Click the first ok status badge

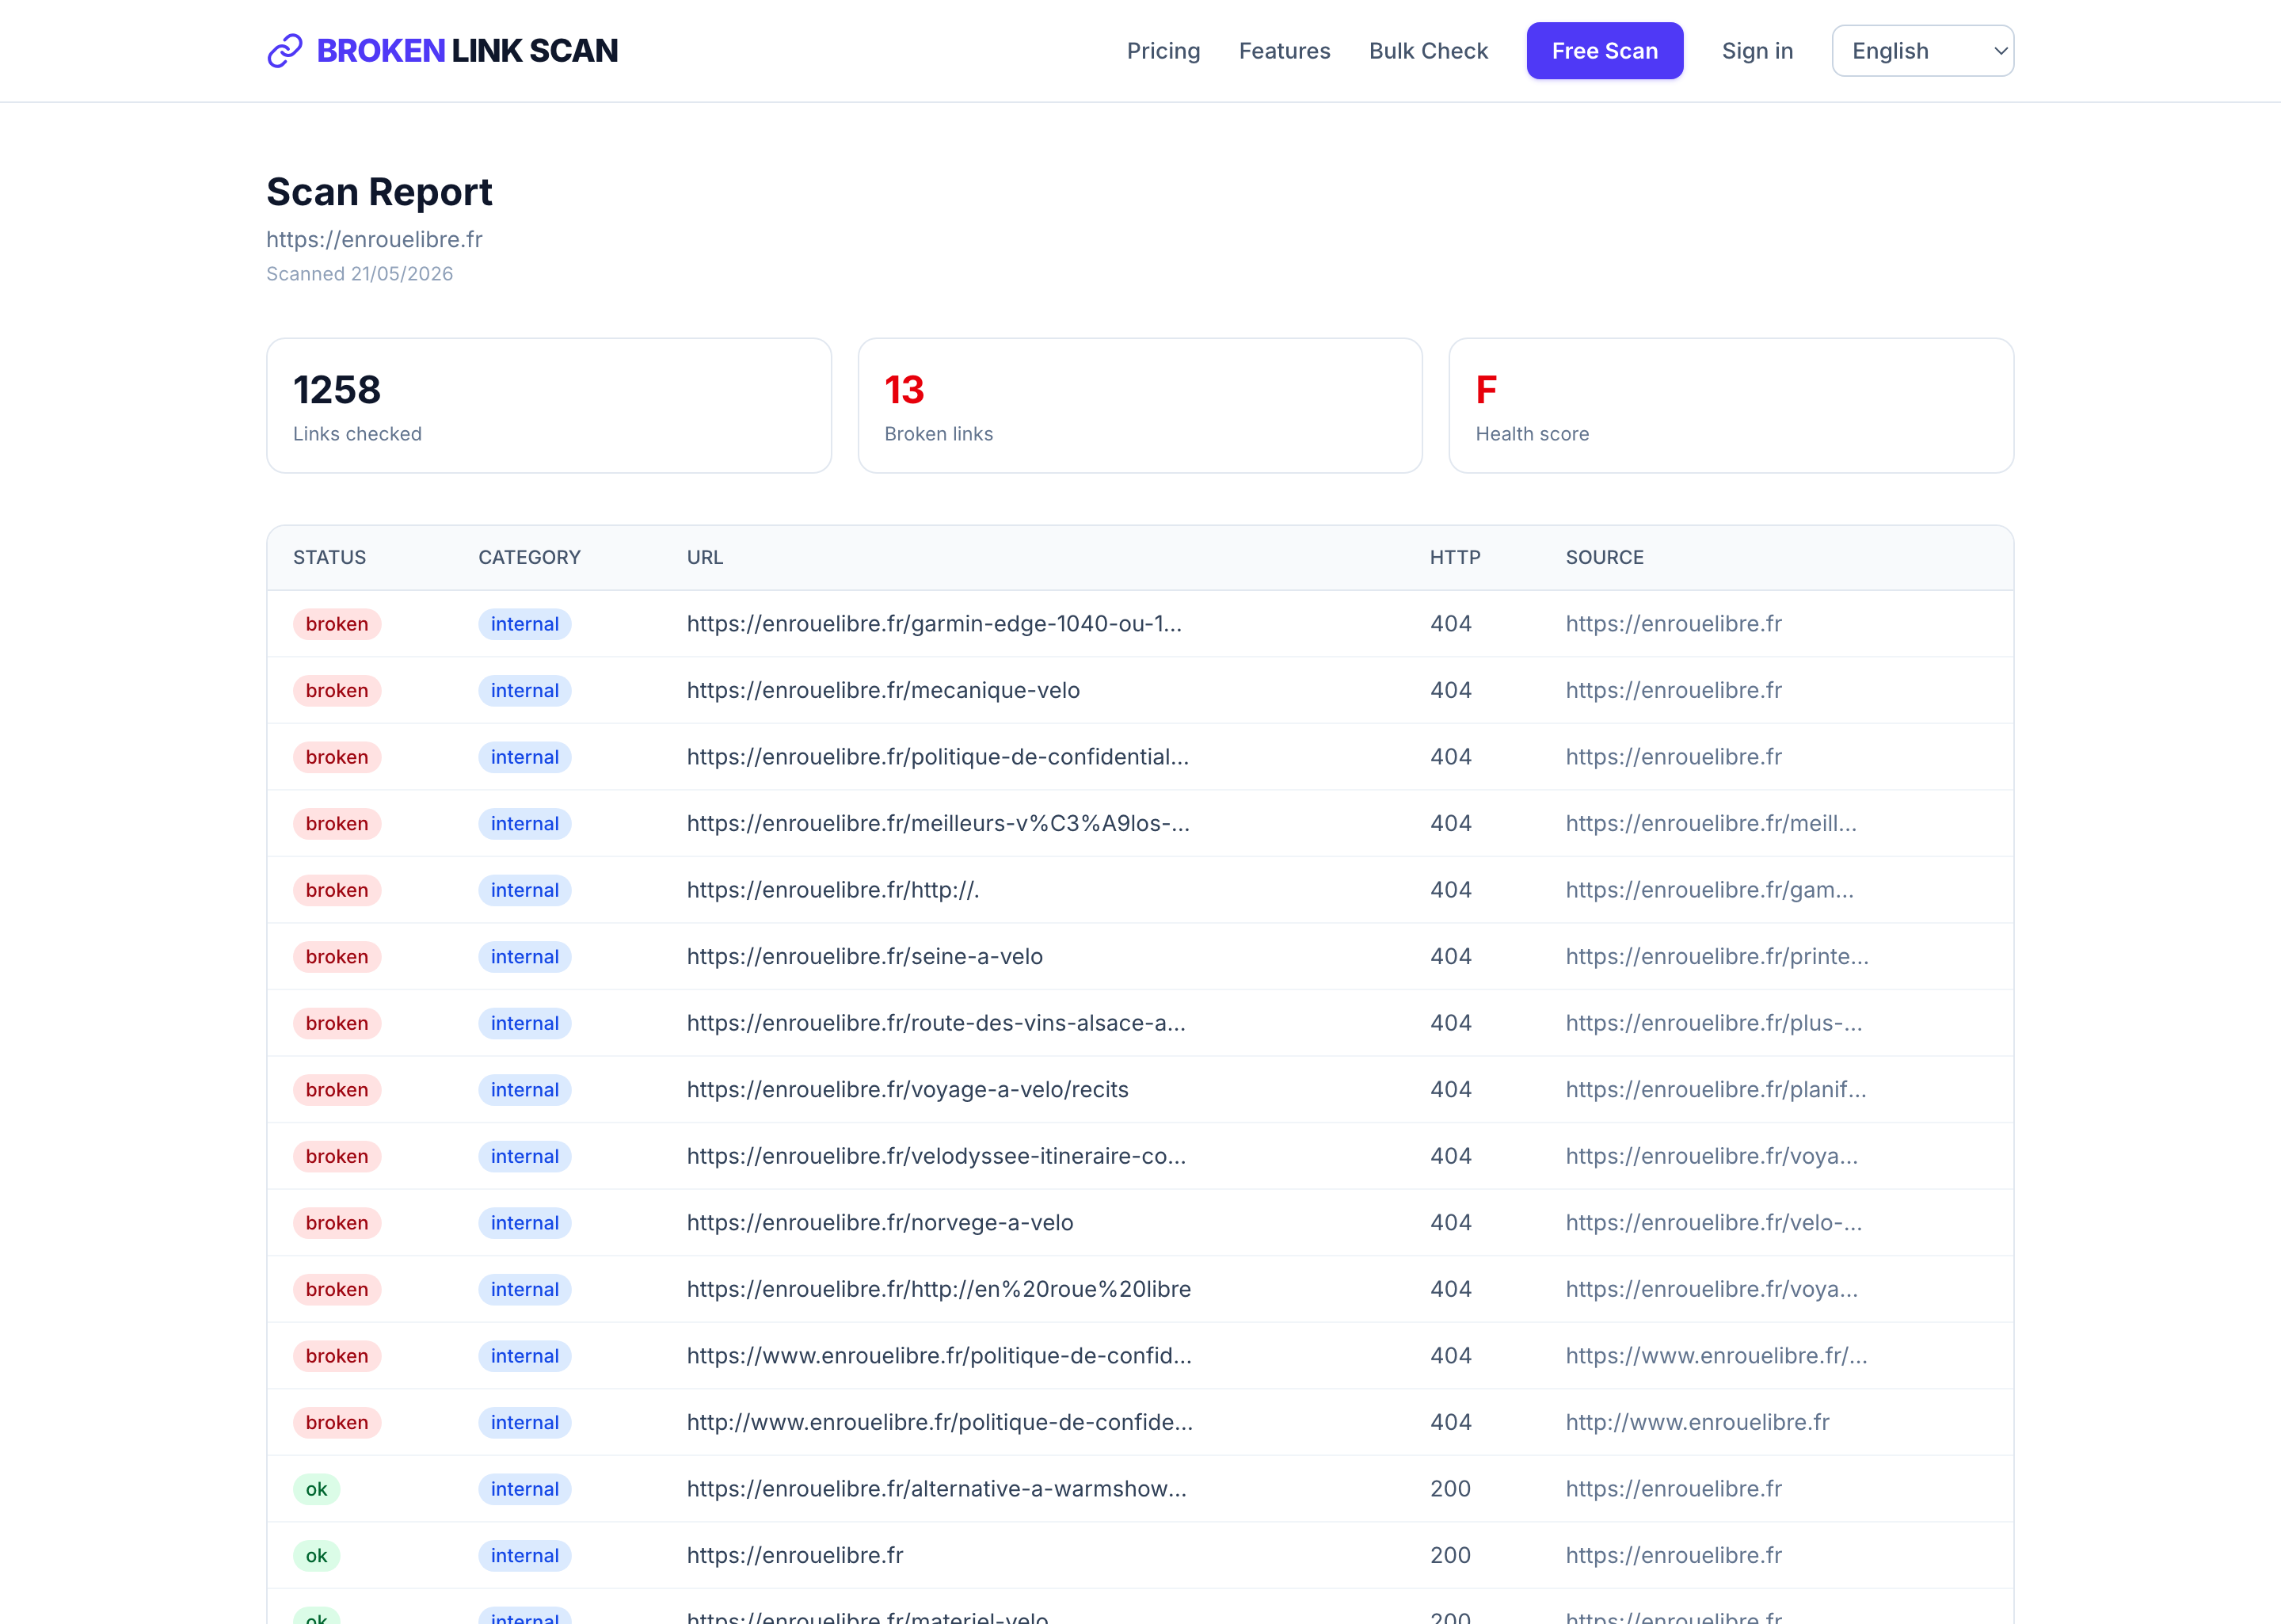point(316,1489)
